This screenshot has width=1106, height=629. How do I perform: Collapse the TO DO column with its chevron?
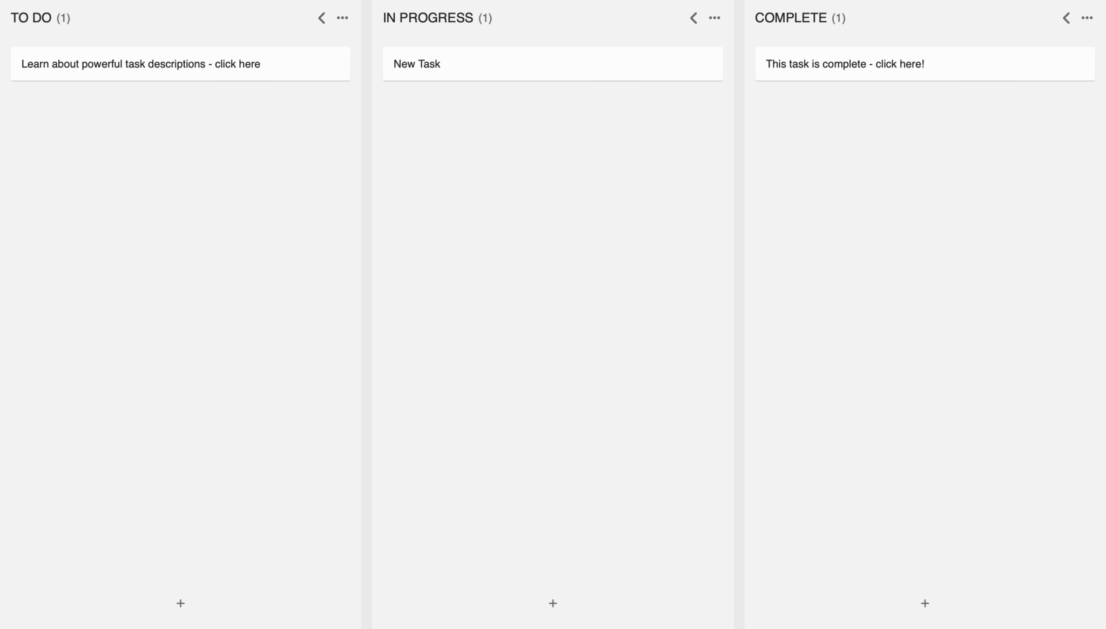click(x=321, y=18)
